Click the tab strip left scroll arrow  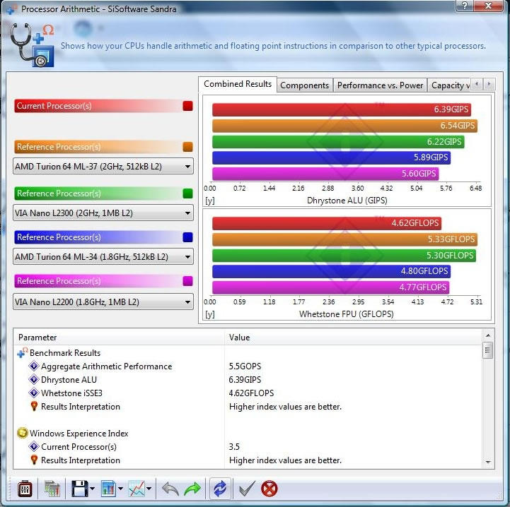pos(477,84)
